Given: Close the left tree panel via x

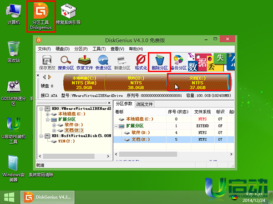Looking at the screenshot, I should (109, 103).
